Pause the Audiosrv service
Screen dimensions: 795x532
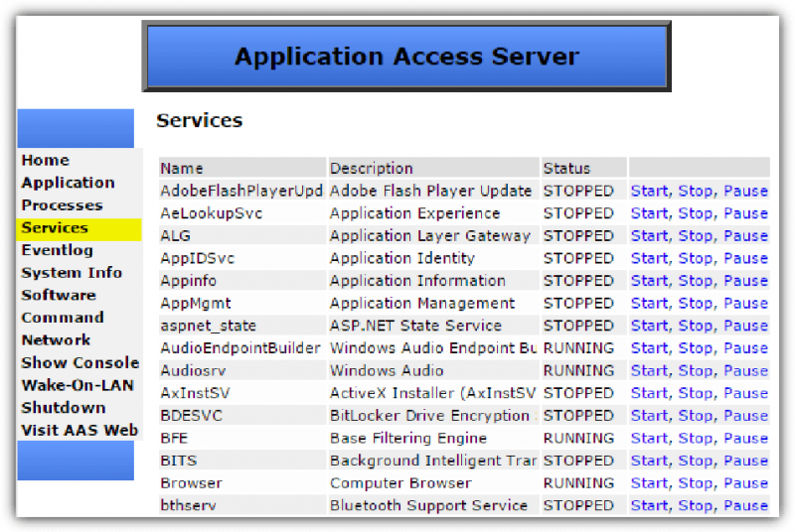(745, 371)
